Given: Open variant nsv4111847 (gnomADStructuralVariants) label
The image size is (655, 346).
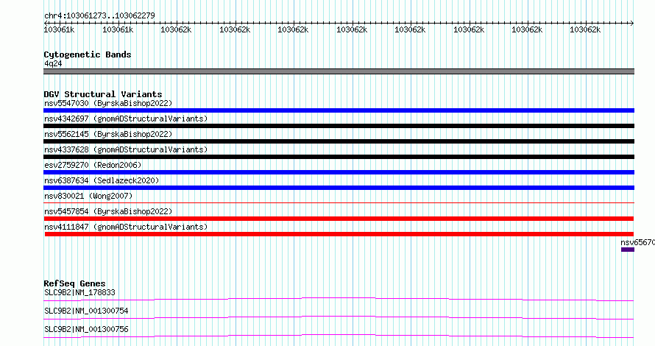Looking at the screenshot, I should pos(126,227).
